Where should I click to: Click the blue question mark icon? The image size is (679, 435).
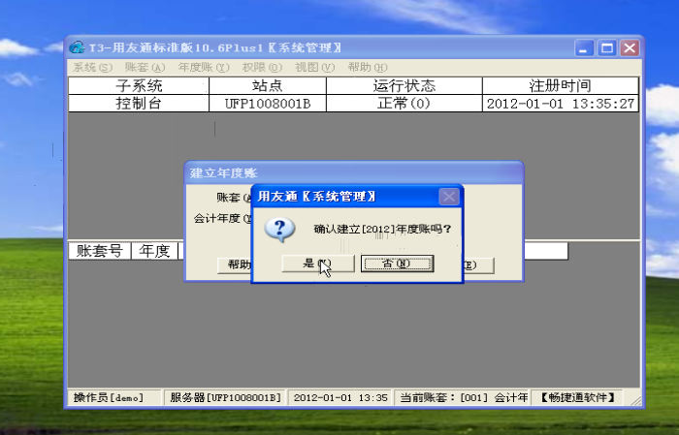[280, 230]
